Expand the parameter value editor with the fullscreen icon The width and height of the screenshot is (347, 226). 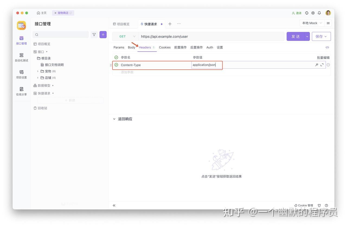322,65
